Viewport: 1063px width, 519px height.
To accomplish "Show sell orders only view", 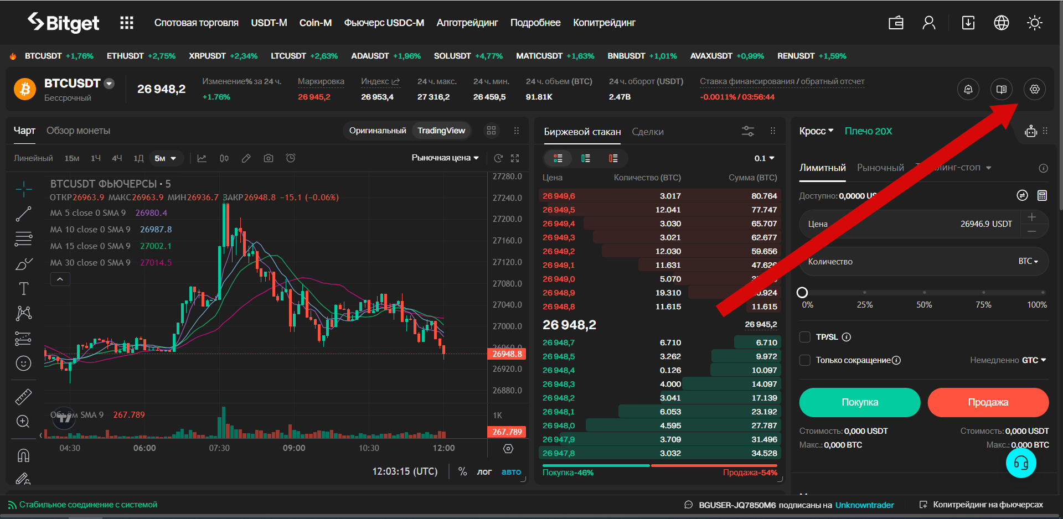I will point(613,158).
